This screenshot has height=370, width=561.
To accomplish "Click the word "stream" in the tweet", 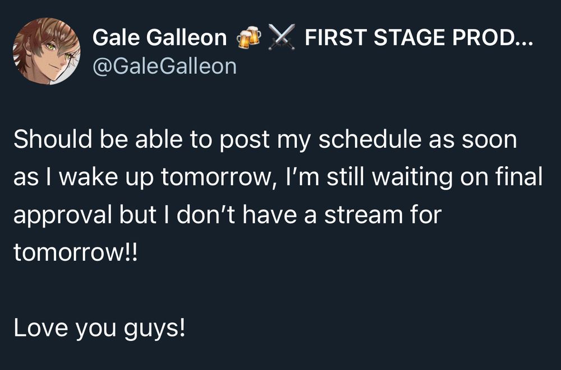I will (364, 215).
